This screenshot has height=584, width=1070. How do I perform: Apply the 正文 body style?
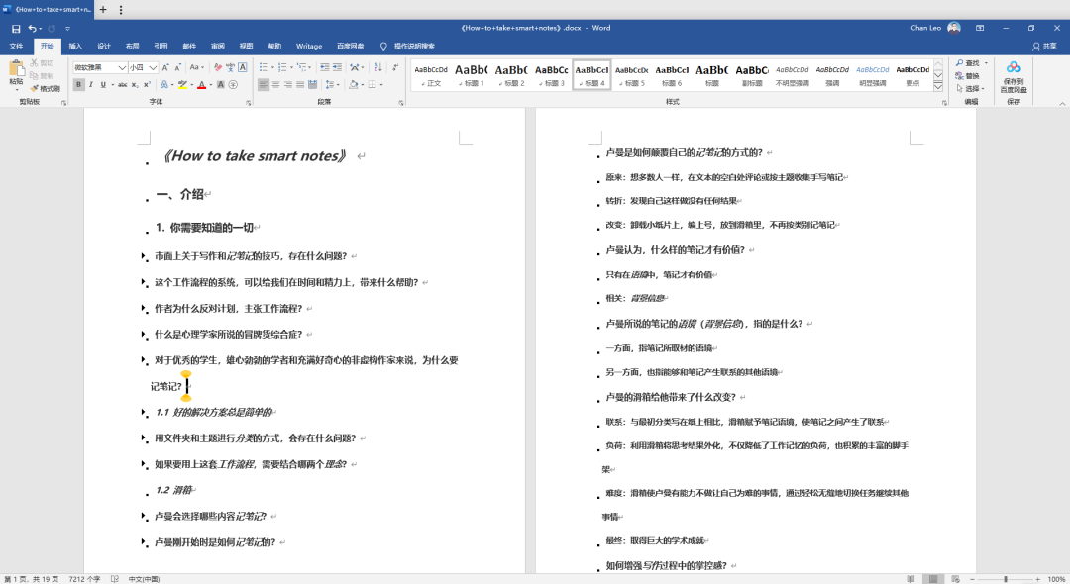[x=431, y=74]
